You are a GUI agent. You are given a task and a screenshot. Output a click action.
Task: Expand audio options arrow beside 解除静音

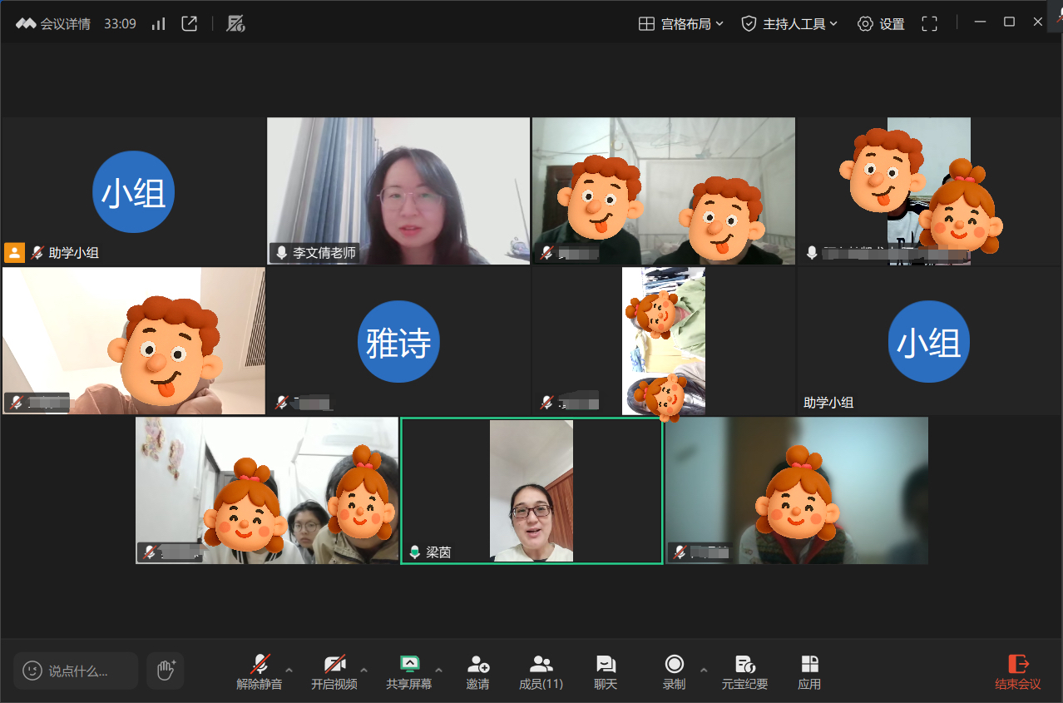pyautogui.click(x=289, y=670)
